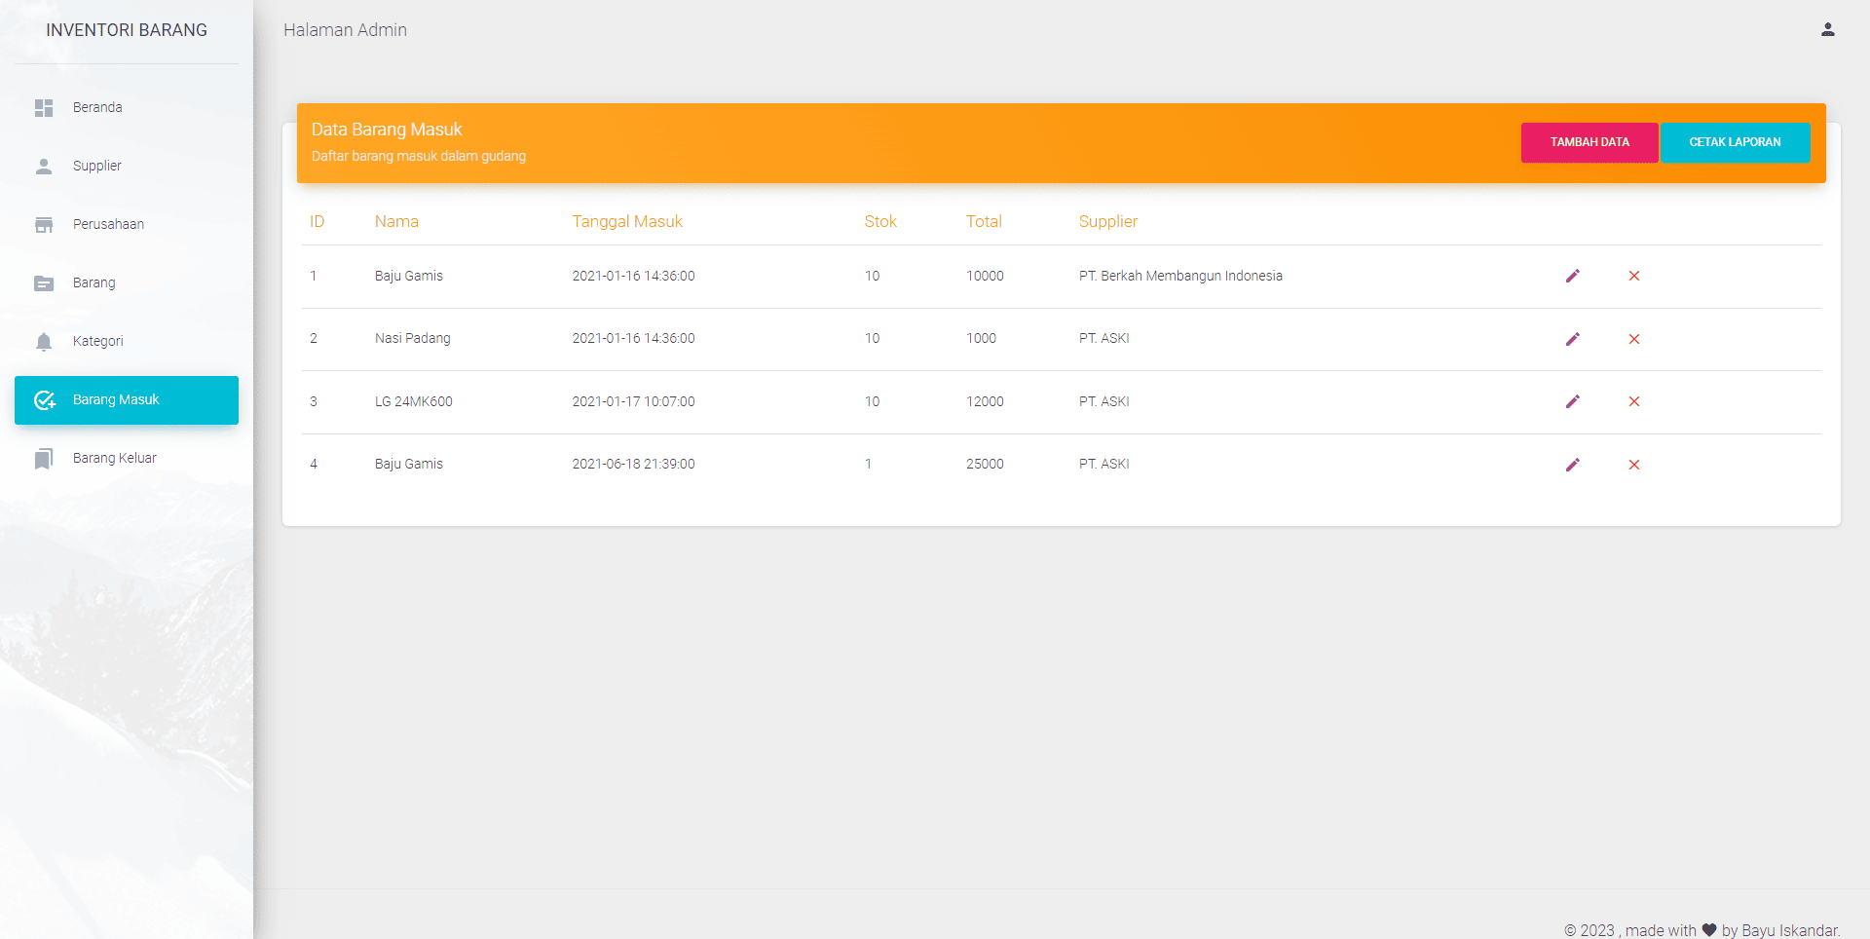The image size is (1870, 939).
Task: Click the Daftar barang masuk dalam gudang subtitle
Action: tap(419, 156)
